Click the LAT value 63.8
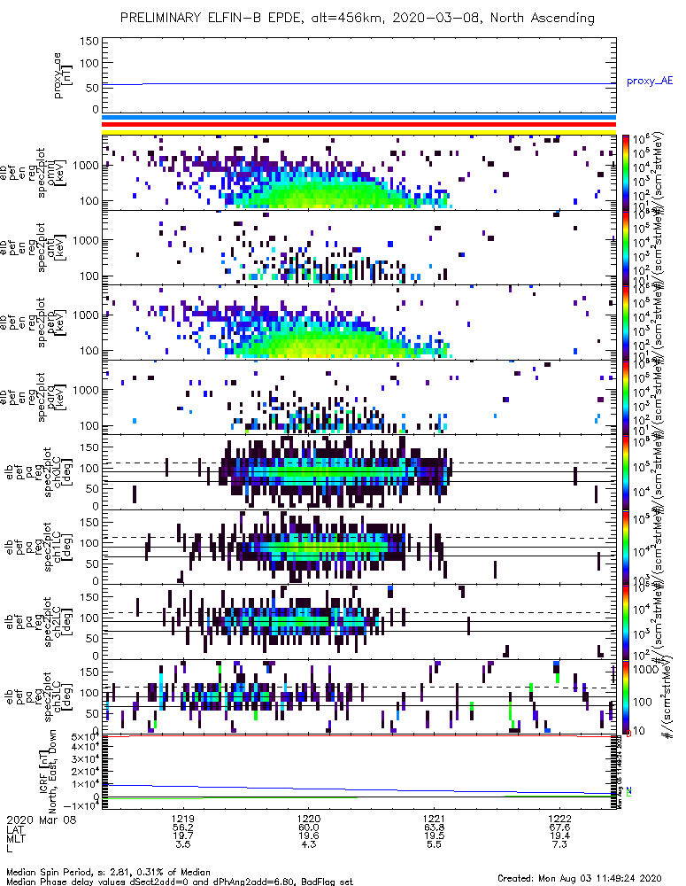This screenshot has height=886, width=686. point(435,828)
